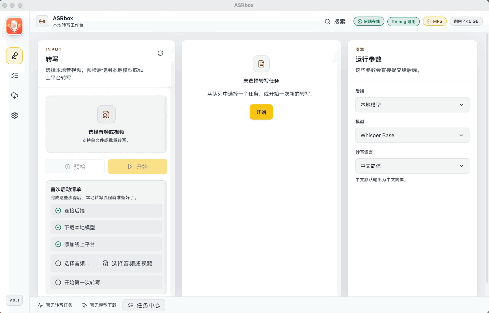Click the checkmark icon next to 下载本地模型
Viewport: 489px width, 313px height.
(58, 227)
